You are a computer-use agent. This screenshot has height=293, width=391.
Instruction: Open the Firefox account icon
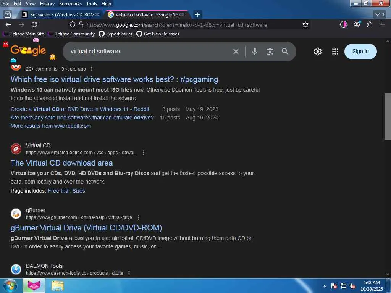point(357,24)
